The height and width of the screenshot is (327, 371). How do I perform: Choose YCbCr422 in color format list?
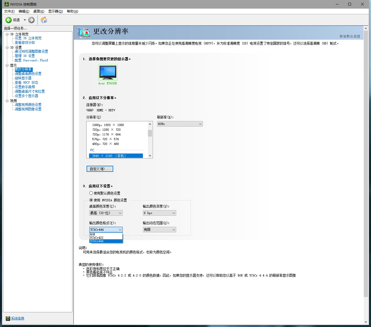pyautogui.click(x=106, y=238)
